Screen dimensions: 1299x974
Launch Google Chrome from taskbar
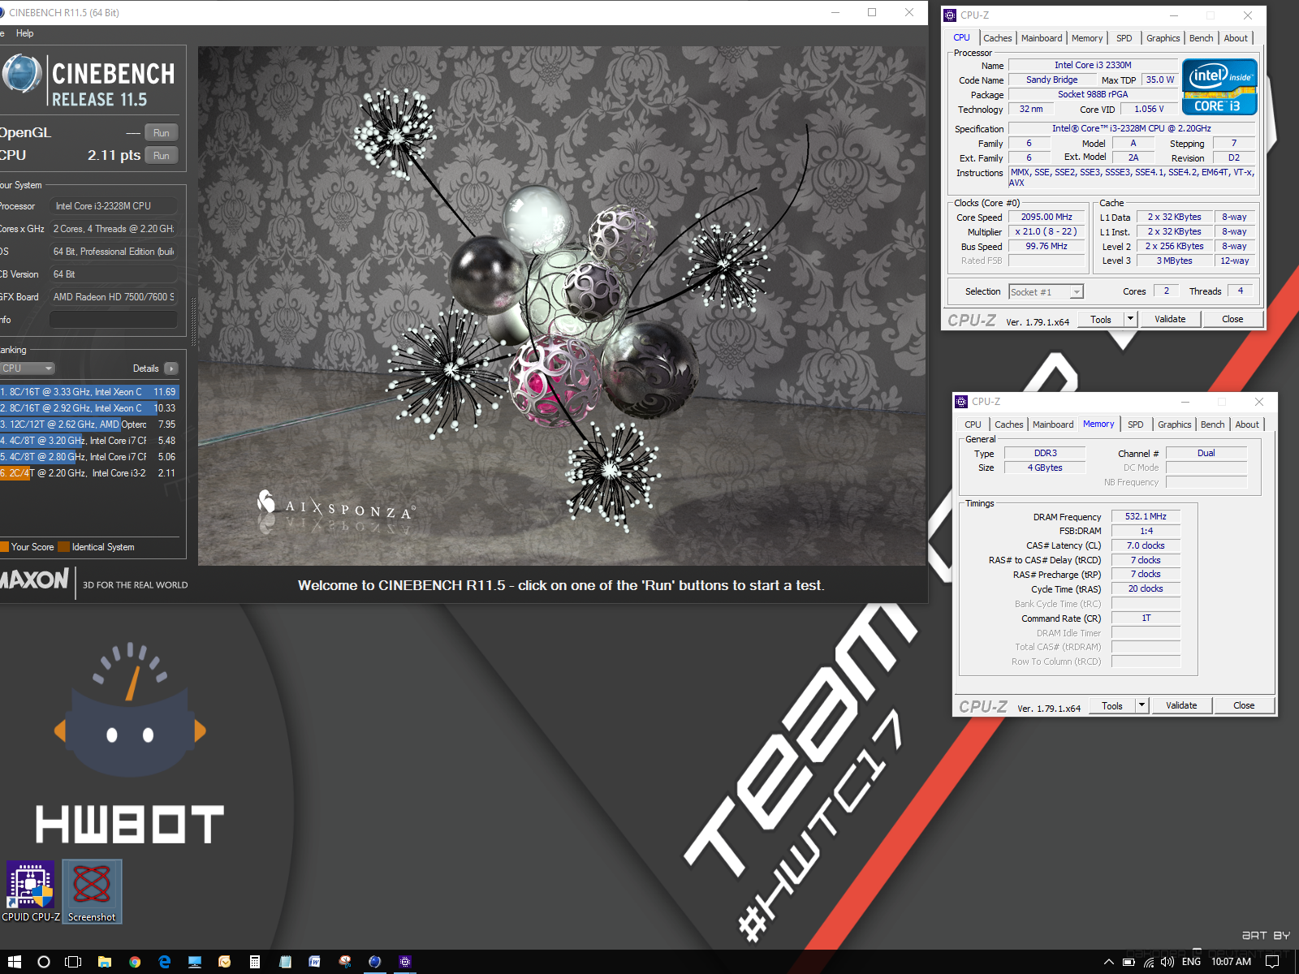[135, 962]
